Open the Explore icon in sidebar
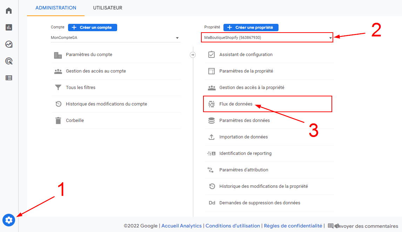This screenshot has height=232, width=402. [x=9, y=44]
